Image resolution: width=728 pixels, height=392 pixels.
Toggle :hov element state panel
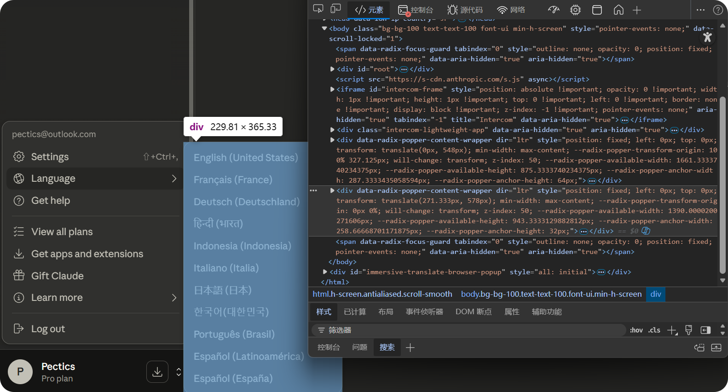636,330
